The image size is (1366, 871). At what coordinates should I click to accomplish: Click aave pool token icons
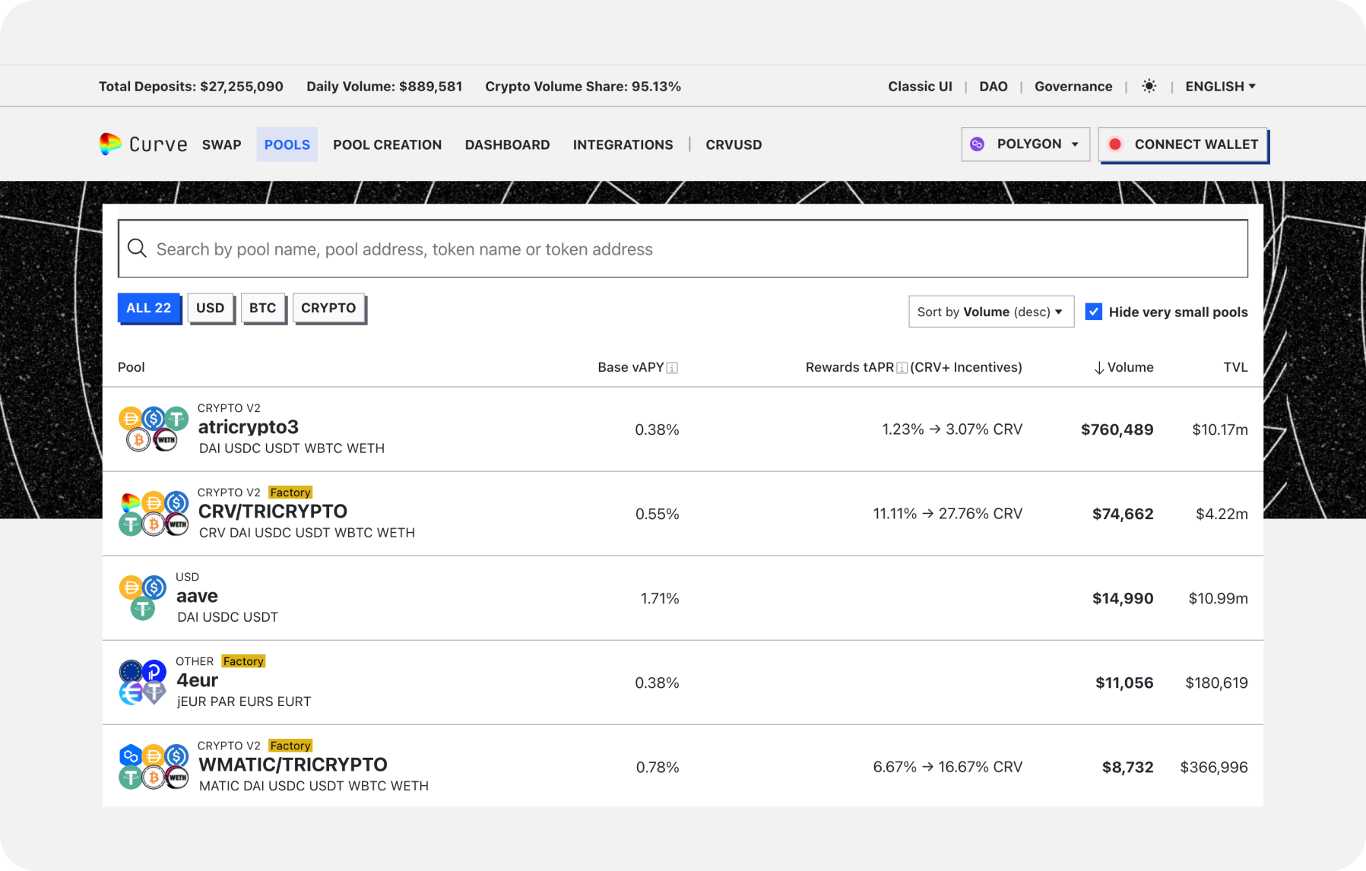[x=143, y=598]
